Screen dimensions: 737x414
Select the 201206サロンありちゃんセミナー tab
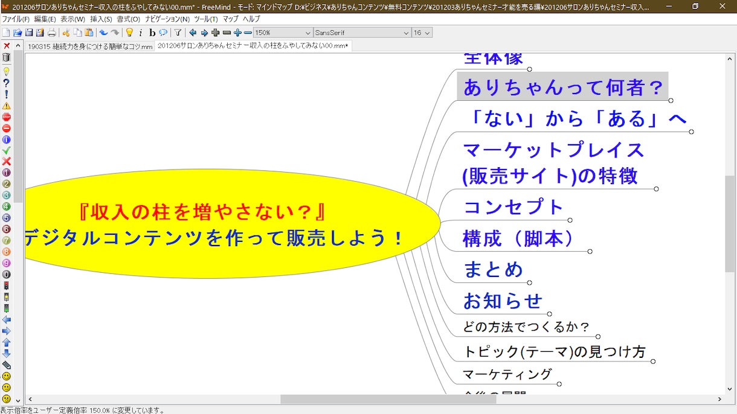tap(253, 46)
